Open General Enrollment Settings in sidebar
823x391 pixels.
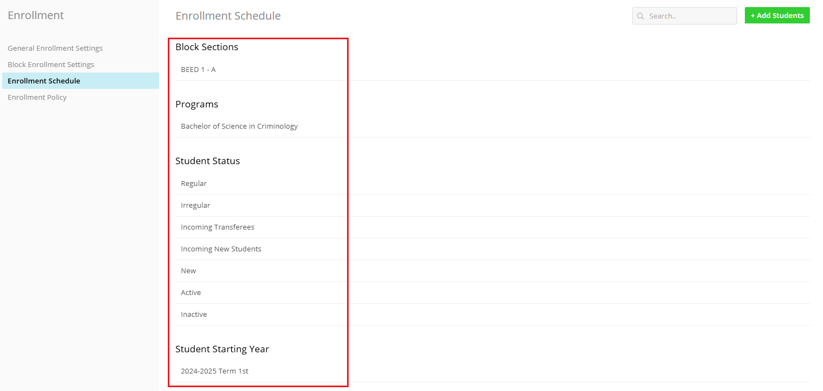[x=55, y=48]
